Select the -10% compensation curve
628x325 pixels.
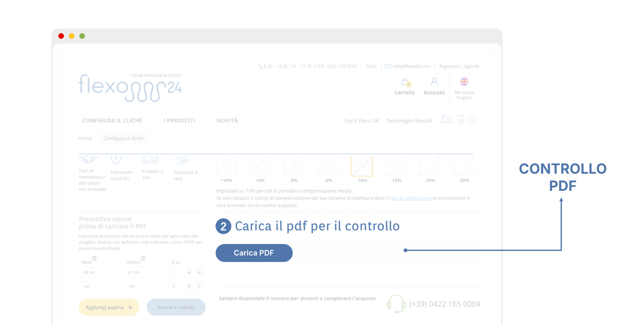[362, 166]
